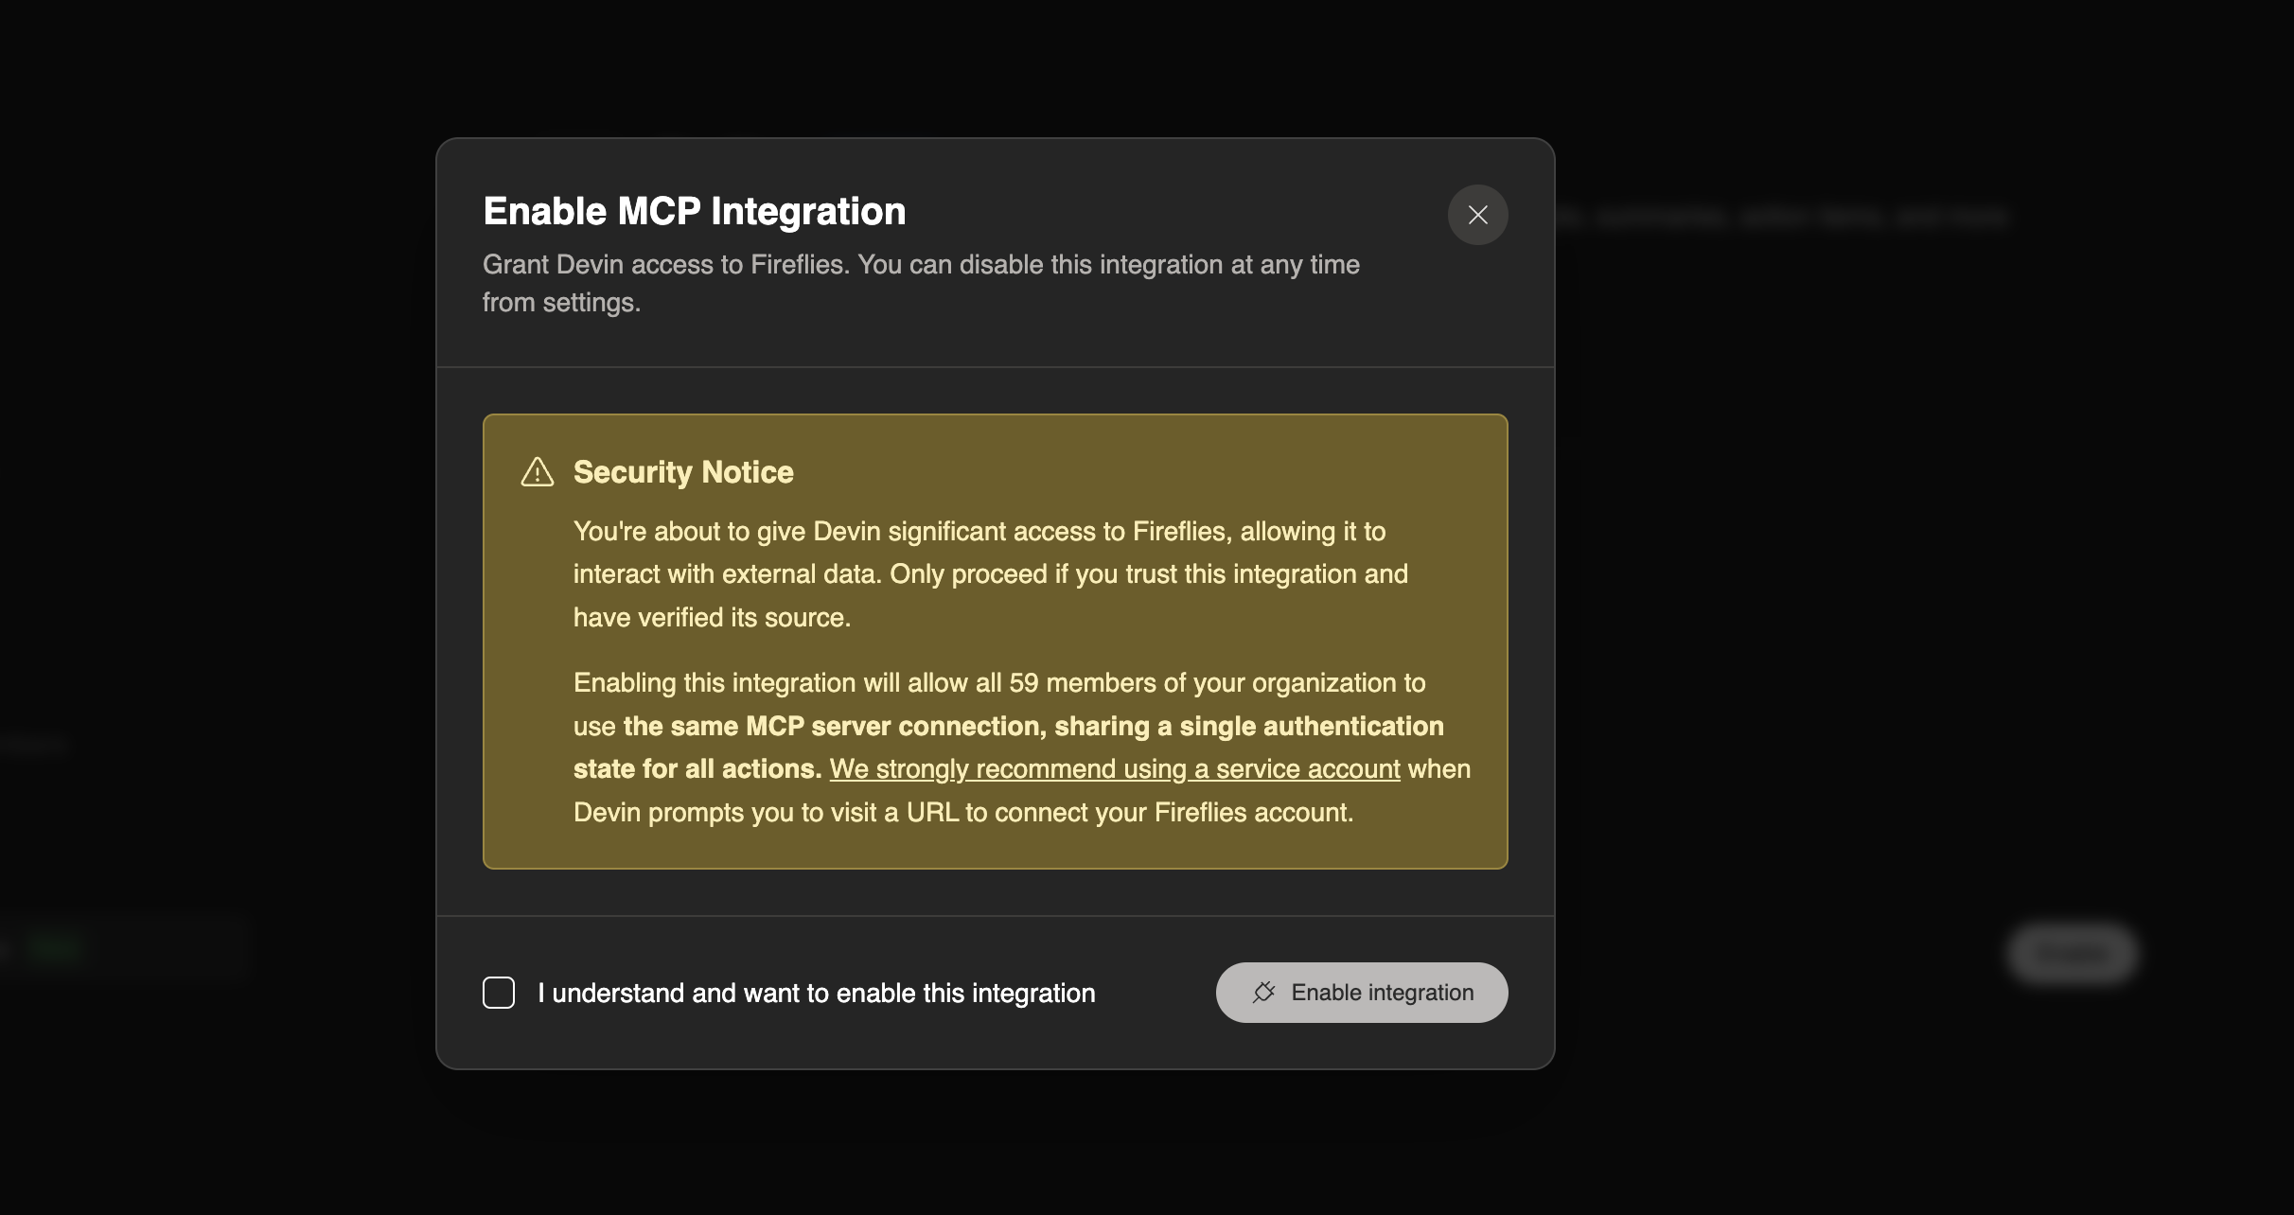Screen dimensions: 2294x1215
Task: Click the 'Security Notice' heading text
Action: pyautogui.click(x=682, y=472)
